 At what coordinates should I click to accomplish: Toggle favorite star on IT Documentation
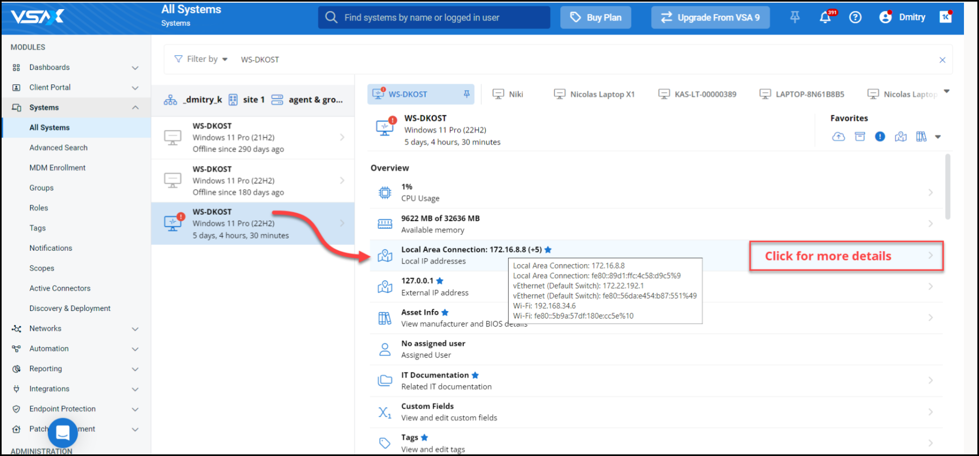475,375
